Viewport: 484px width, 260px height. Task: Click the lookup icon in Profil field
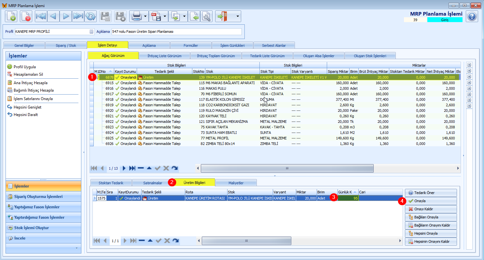click(x=91, y=32)
